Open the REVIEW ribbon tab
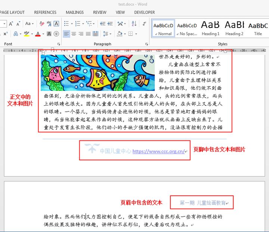The height and width of the screenshot is (232, 269). 100,12
